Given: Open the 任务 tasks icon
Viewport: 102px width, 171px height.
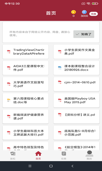Looking at the screenshot, I should pyautogui.click(x=64, y=154).
